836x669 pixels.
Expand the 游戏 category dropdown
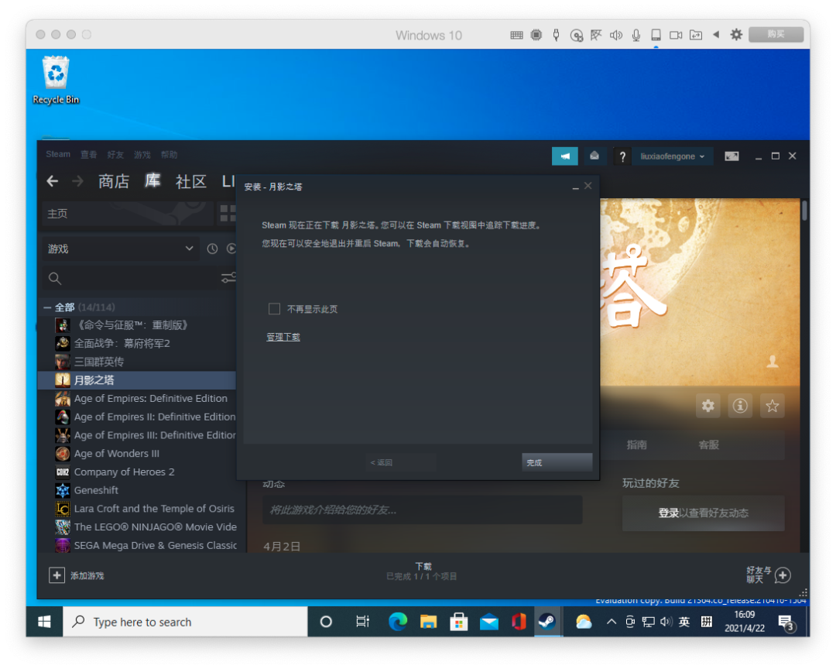(x=121, y=249)
